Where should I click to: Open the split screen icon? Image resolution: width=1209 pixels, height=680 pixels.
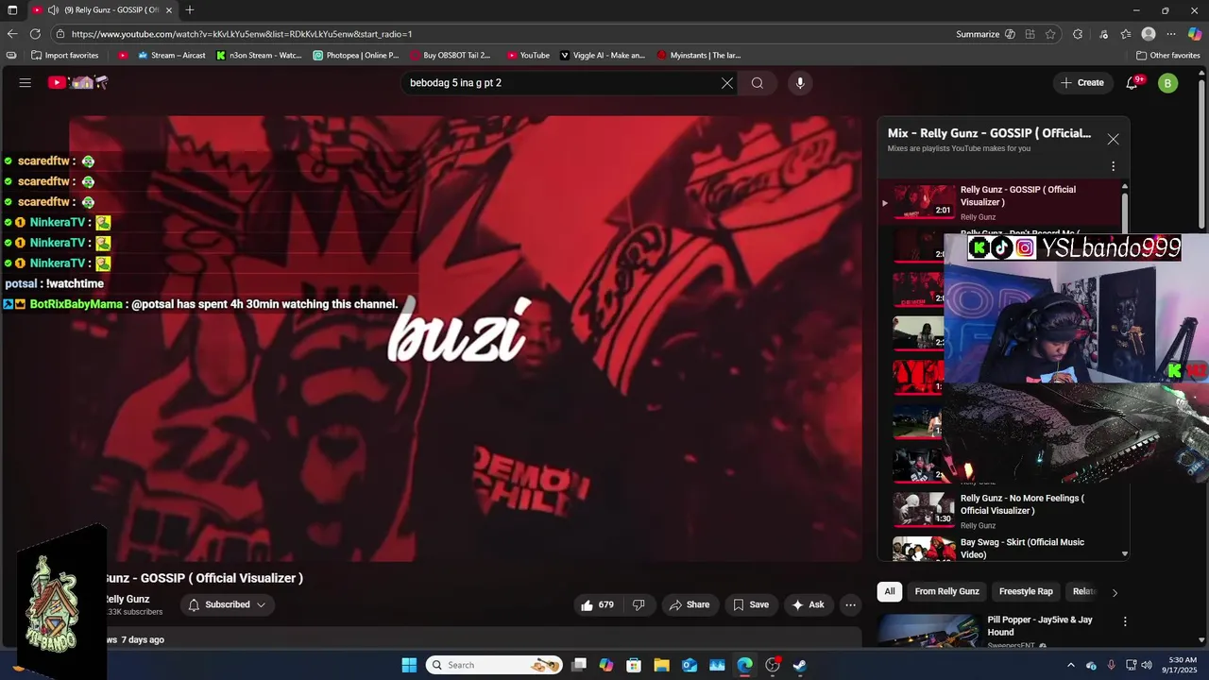(x=1030, y=34)
